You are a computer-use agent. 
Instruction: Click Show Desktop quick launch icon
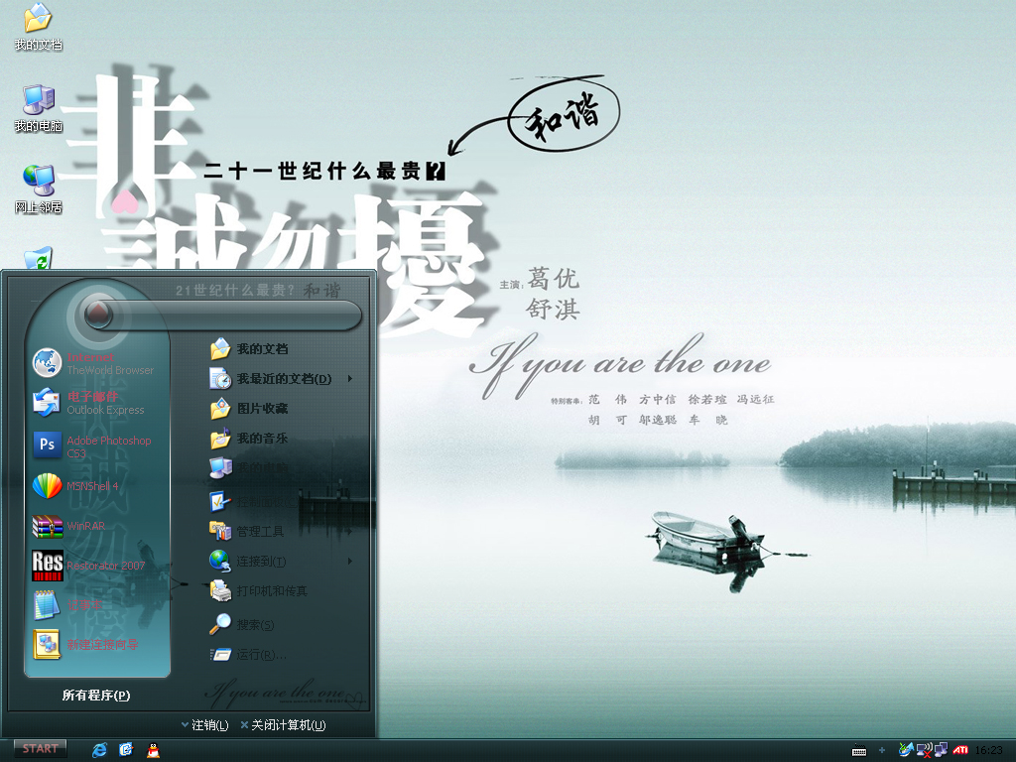pyautogui.click(x=126, y=750)
